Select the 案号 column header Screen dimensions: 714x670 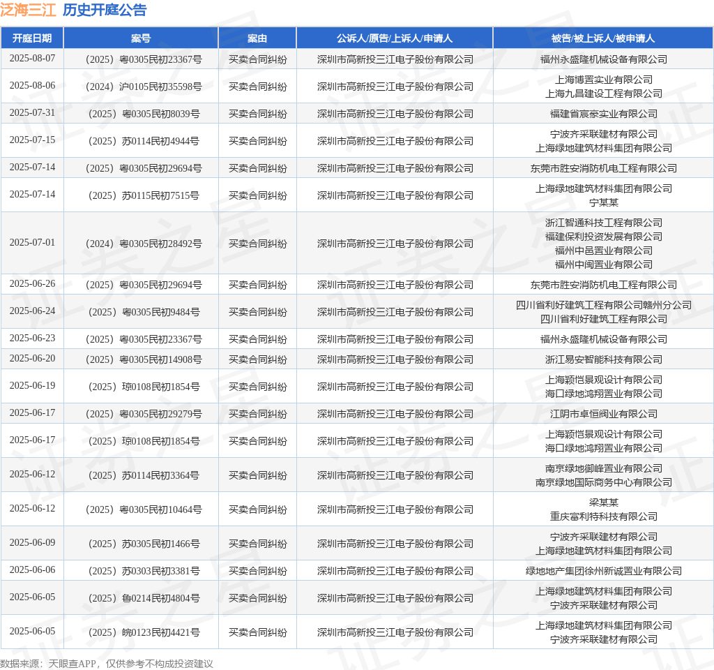(x=141, y=38)
